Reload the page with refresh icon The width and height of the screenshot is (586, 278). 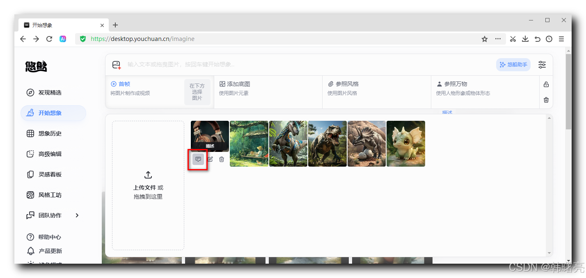[49, 39]
